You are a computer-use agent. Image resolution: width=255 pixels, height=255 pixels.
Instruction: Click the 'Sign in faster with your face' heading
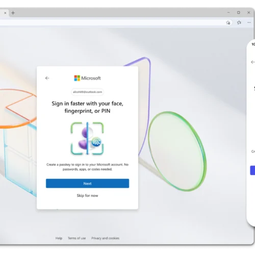pos(87,107)
